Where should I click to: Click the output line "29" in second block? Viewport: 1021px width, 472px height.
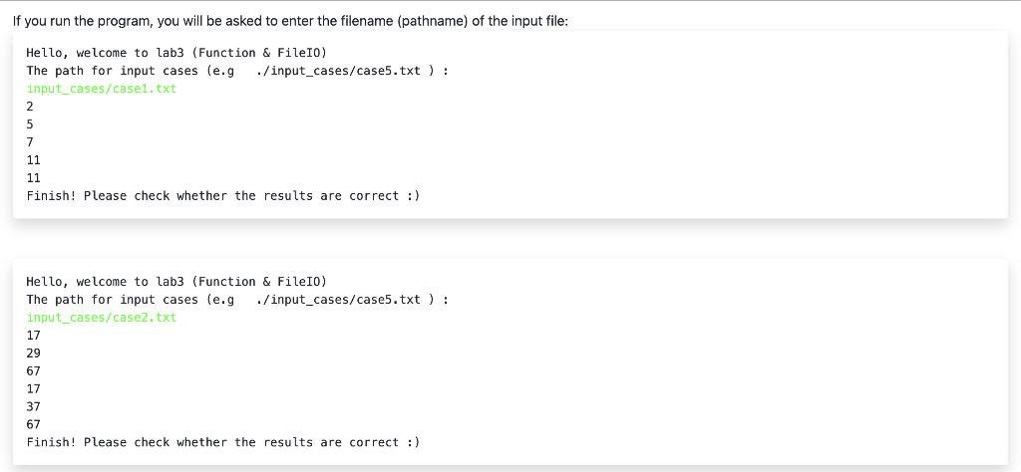click(34, 354)
